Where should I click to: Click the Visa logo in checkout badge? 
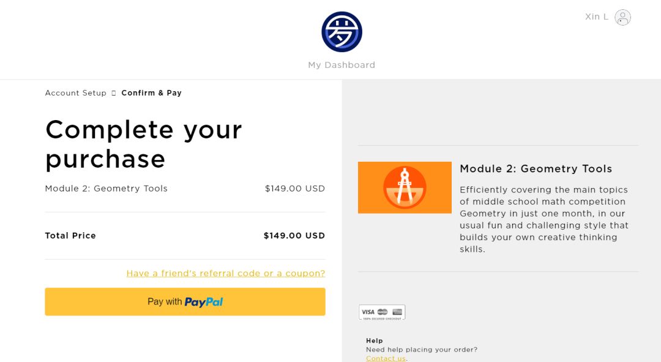tap(368, 312)
